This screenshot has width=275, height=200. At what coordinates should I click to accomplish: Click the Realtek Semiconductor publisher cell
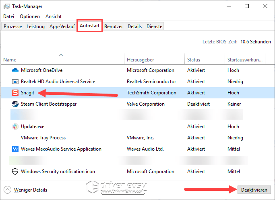point(151,82)
